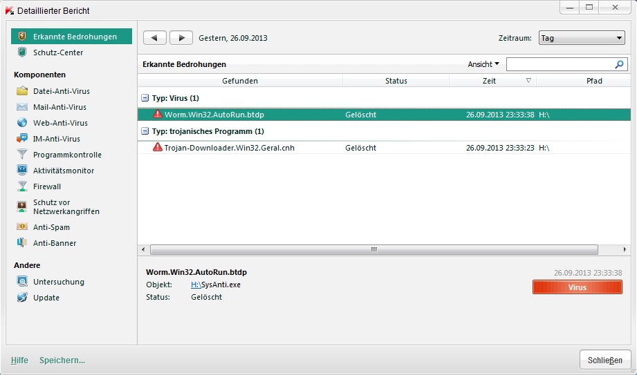The height and width of the screenshot is (375, 637).
Task: Click the search magnifier icon in the filter field
Action: (619, 64)
